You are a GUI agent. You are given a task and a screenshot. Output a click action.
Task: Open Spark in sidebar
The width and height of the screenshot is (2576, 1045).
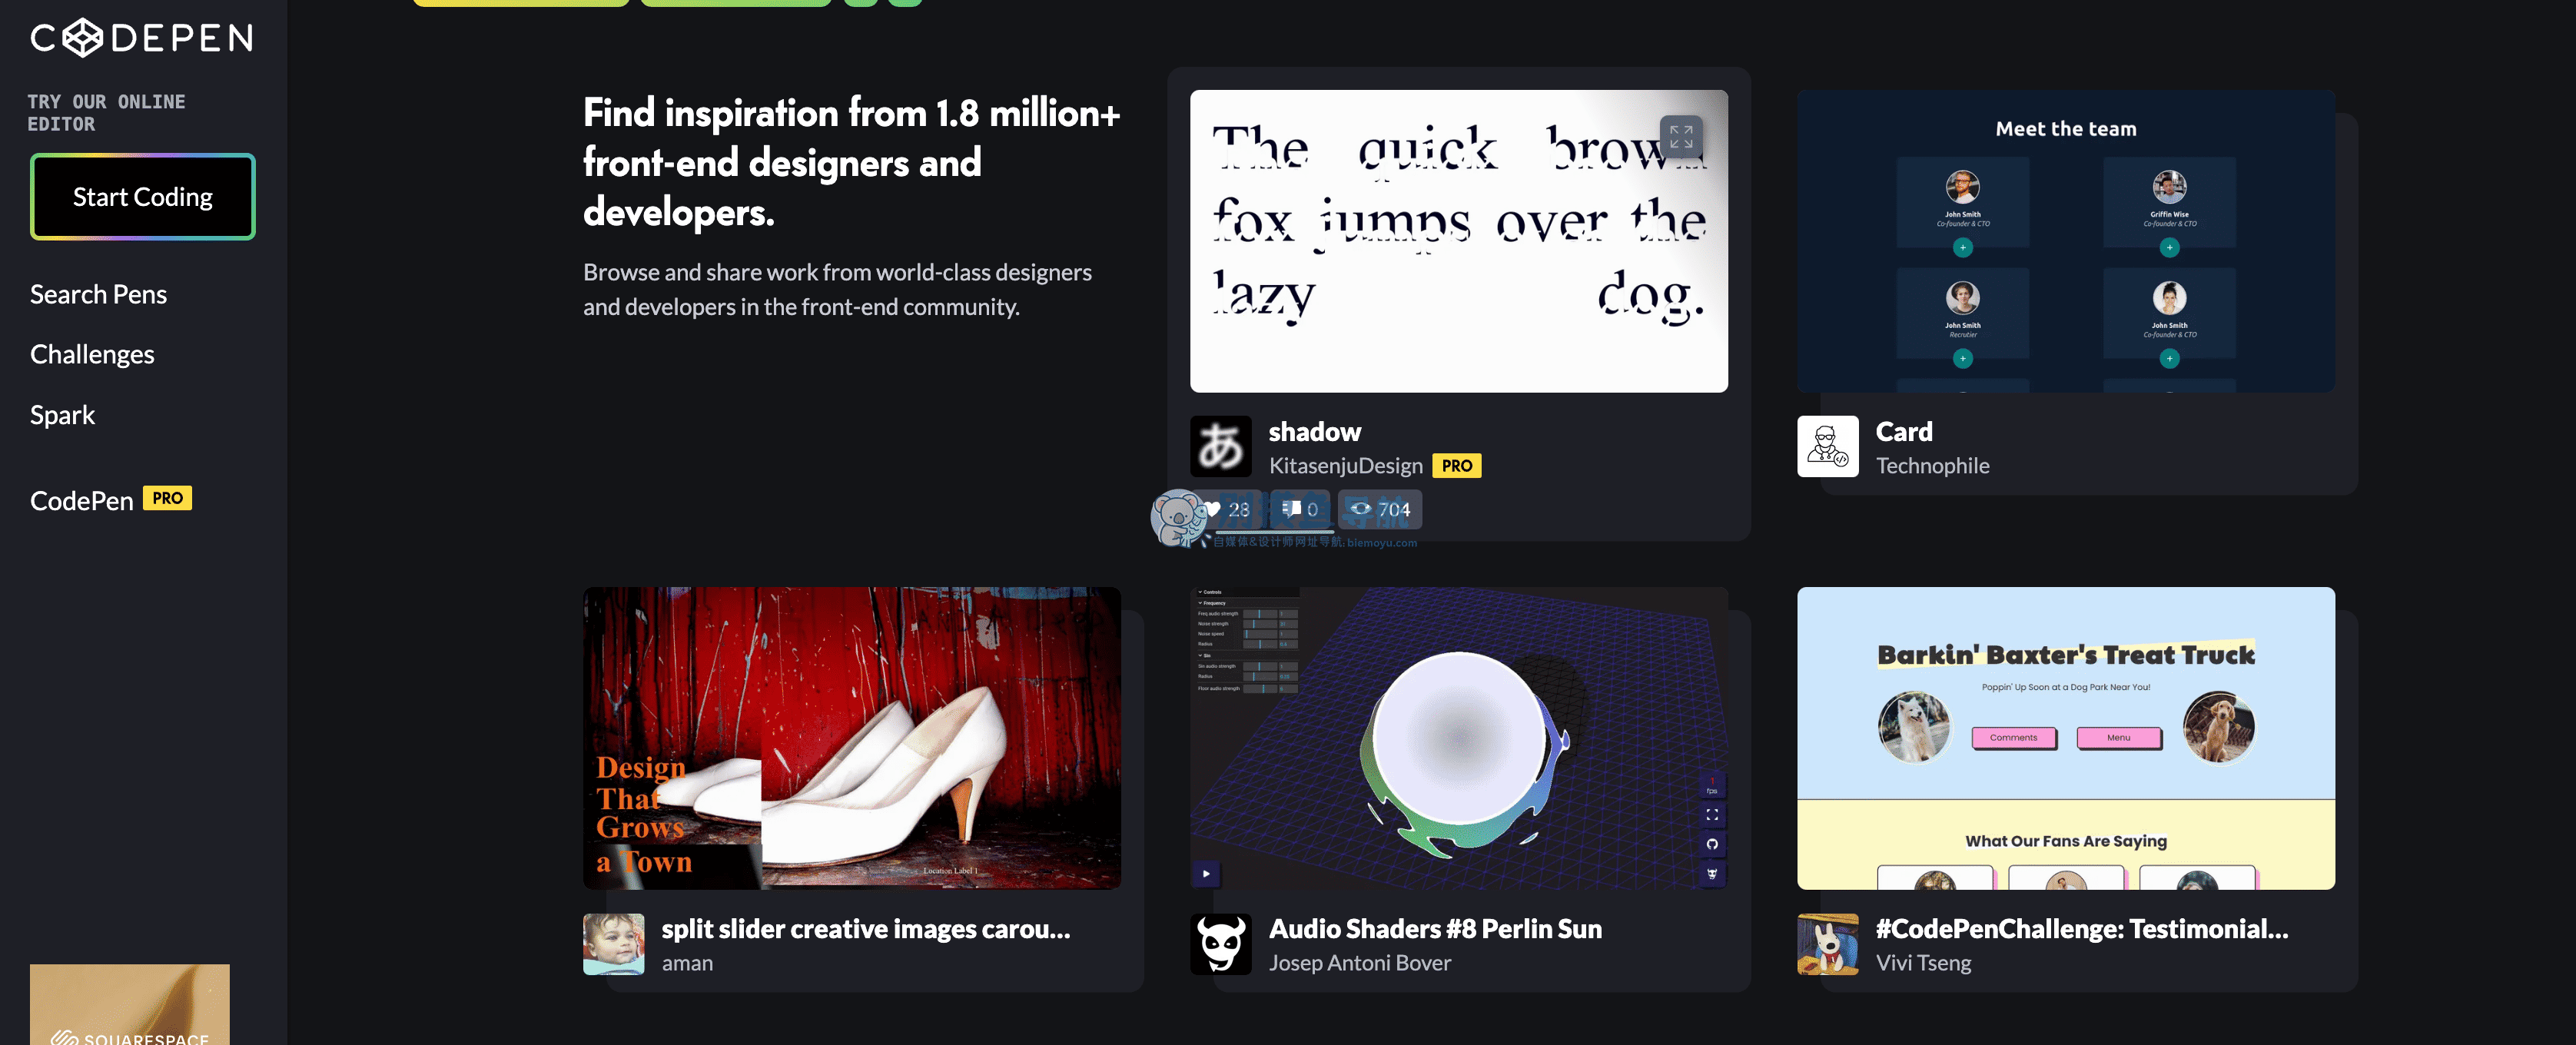click(62, 415)
